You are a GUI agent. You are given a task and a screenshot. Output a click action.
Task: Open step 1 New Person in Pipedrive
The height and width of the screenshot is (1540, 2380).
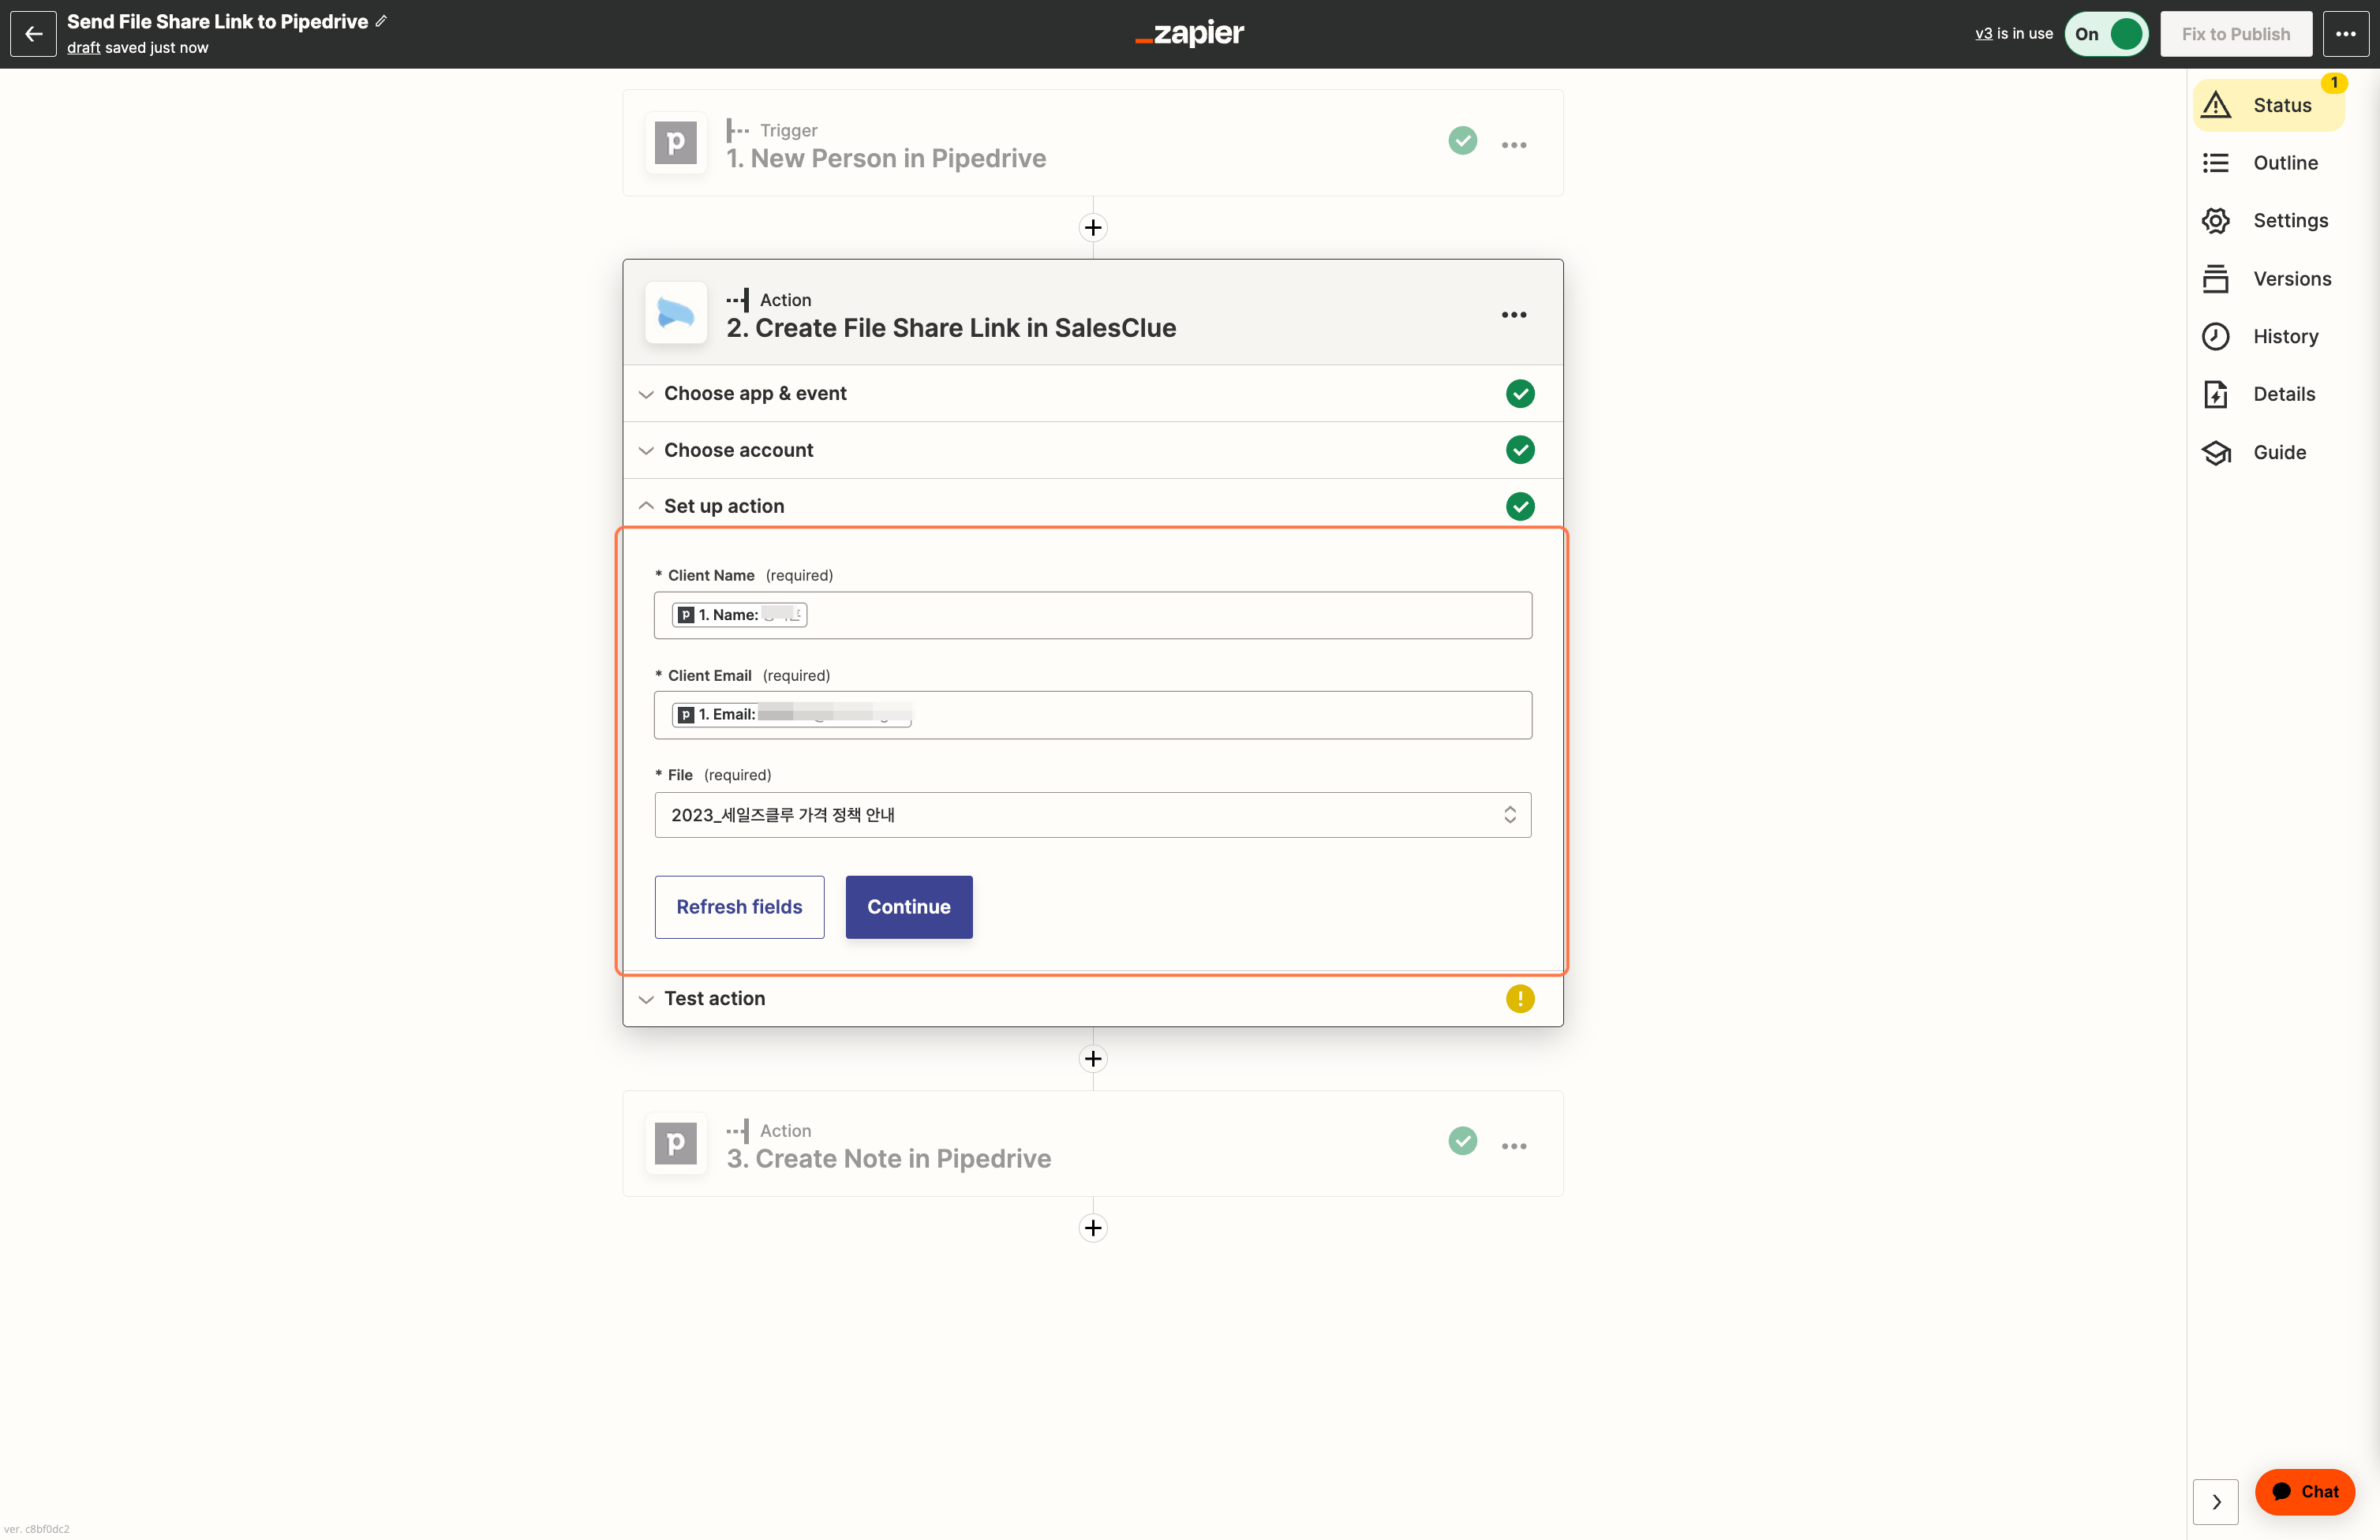coord(1093,143)
